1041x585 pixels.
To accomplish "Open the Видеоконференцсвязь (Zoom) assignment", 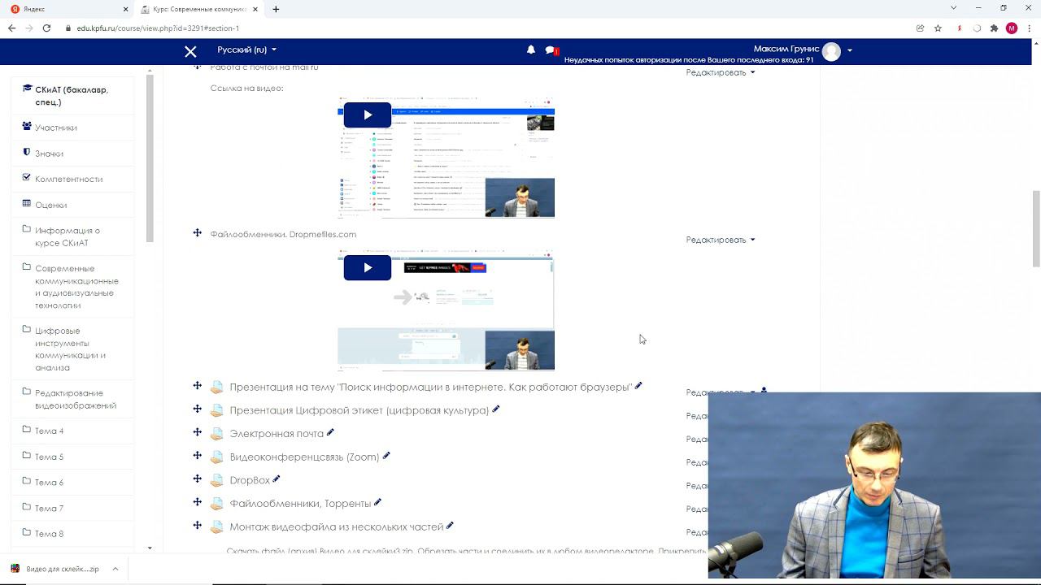I will (x=304, y=457).
